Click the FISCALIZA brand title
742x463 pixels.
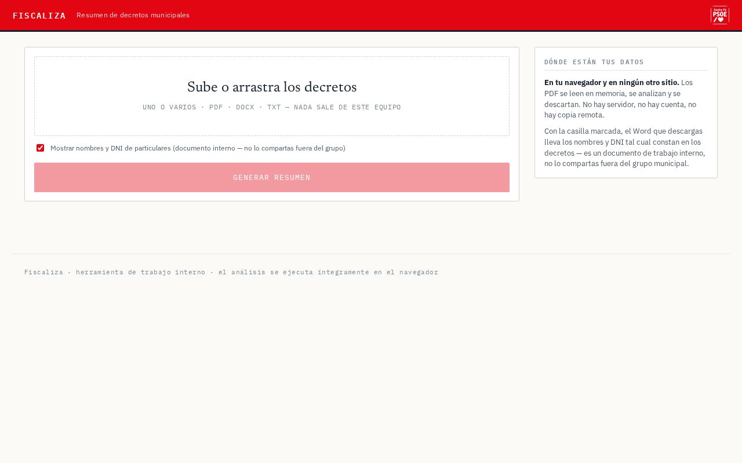tap(39, 16)
